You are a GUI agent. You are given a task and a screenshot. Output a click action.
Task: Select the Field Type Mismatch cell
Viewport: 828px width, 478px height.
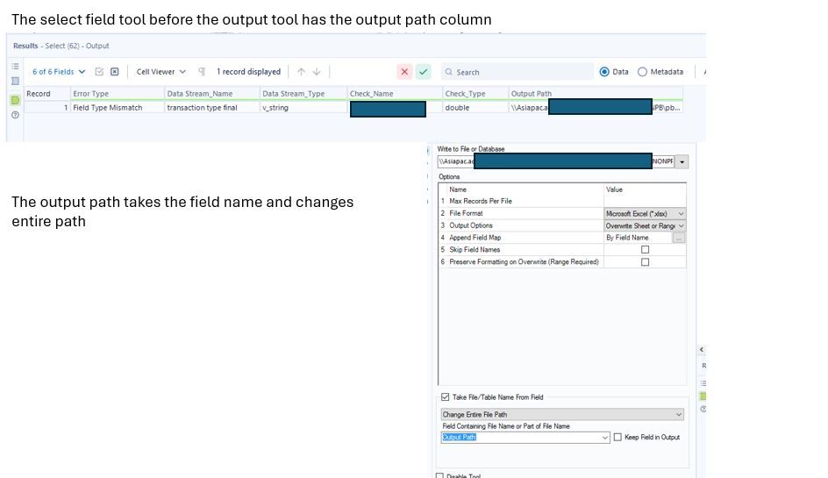[118, 108]
